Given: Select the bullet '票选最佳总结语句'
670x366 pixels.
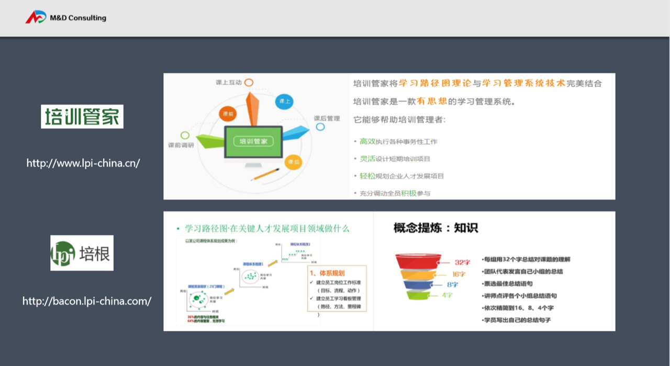Looking at the screenshot, I should point(508,284).
